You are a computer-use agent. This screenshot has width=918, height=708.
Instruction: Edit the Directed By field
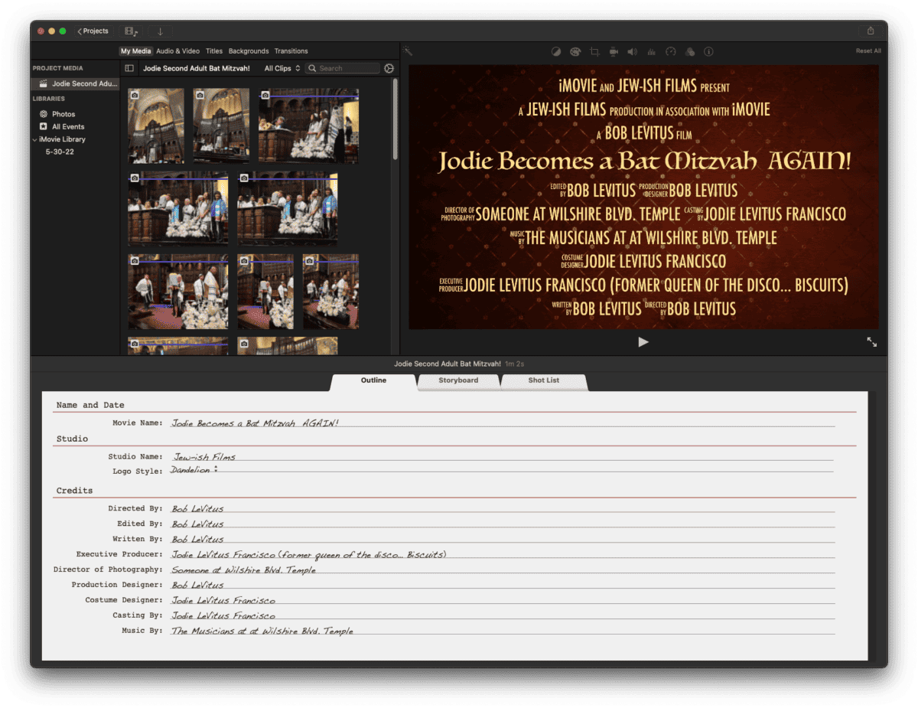pos(502,508)
